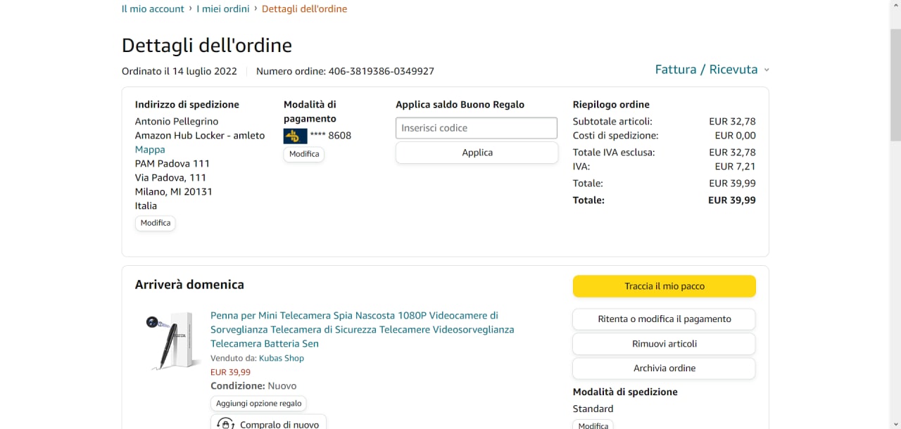Click the page vertical scrollbar
Screen dimensions: 901x429
pos(895,84)
